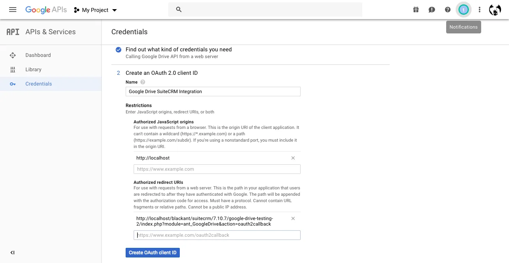Screen dimensions: 509x263
Task: Focus the redirect URIs input field
Action: (x=217, y=235)
